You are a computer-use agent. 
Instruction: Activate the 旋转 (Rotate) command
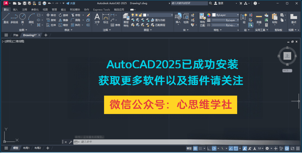pos(63,15)
